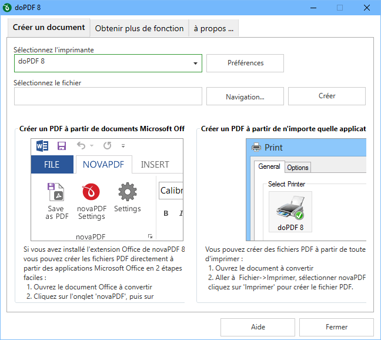Click the red novaPDF Settings icon
This screenshot has width=381, height=340.
pos(91,192)
